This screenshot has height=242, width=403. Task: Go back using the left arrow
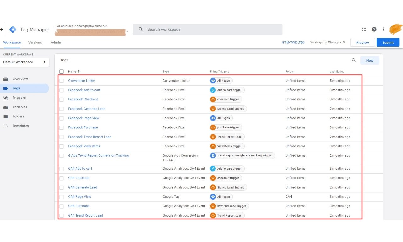tap(2, 29)
